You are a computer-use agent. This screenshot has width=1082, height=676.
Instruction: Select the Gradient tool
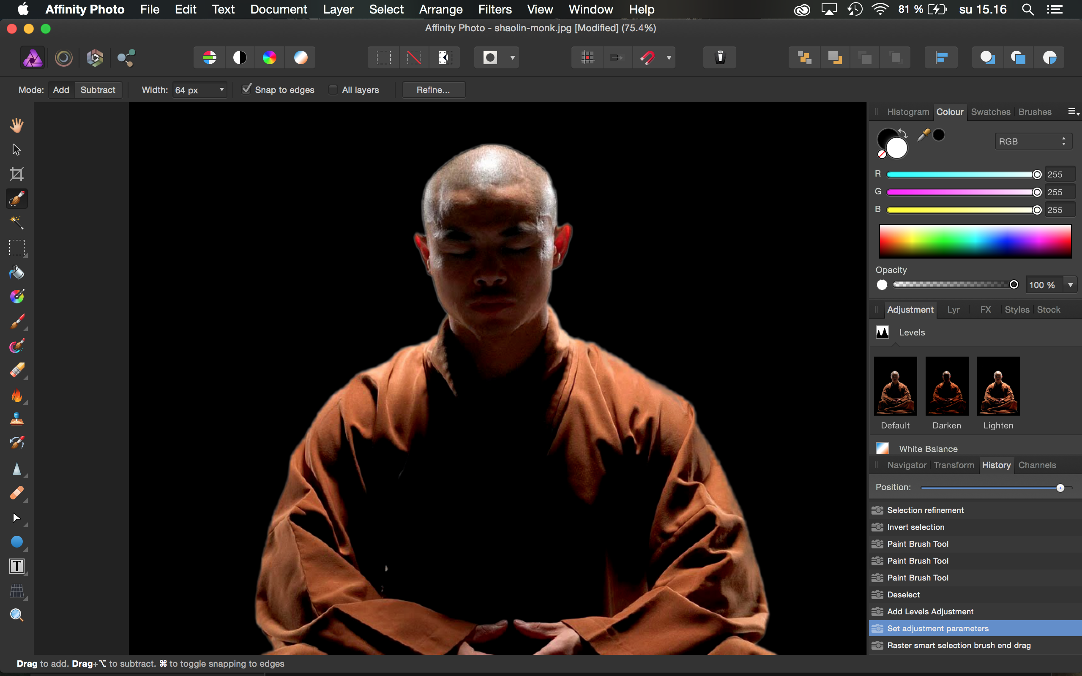(16, 296)
